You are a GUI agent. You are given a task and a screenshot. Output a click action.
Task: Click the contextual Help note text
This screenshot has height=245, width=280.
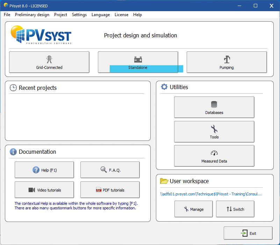(x=76, y=203)
